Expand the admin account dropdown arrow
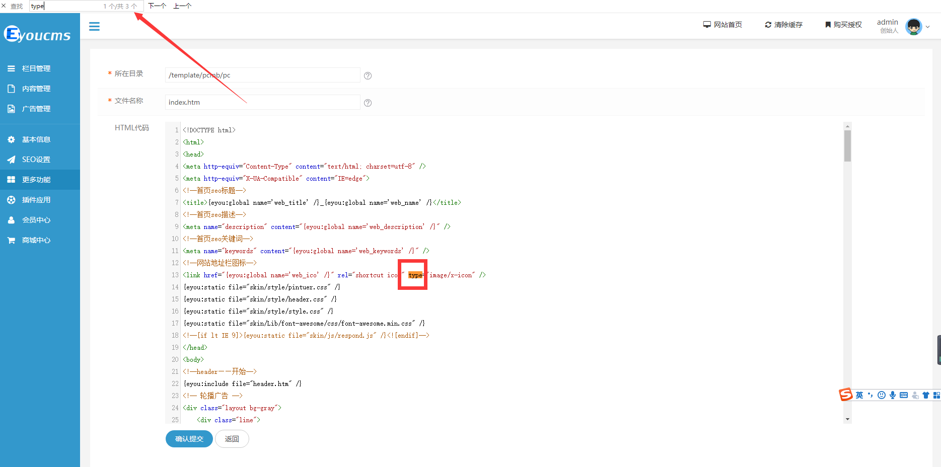This screenshot has height=467, width=941. point(927,27)
